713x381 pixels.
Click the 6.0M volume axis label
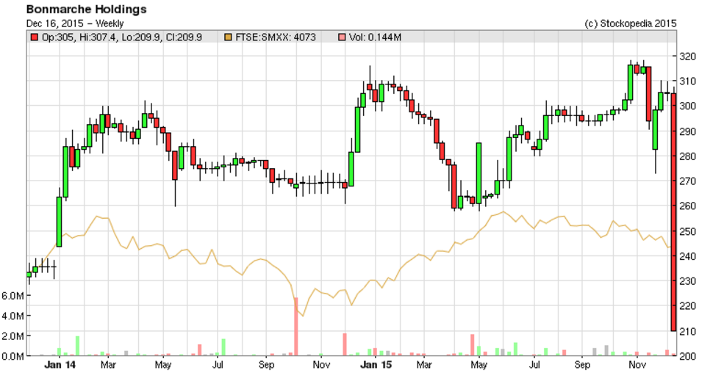12,296
